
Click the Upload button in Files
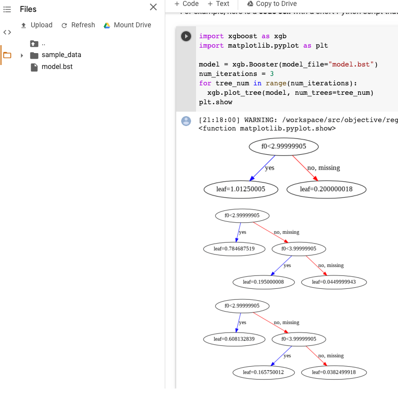36,25
